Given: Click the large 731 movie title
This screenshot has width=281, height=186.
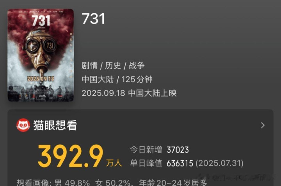Looking at the screenshot, I should tap(93, 19).
